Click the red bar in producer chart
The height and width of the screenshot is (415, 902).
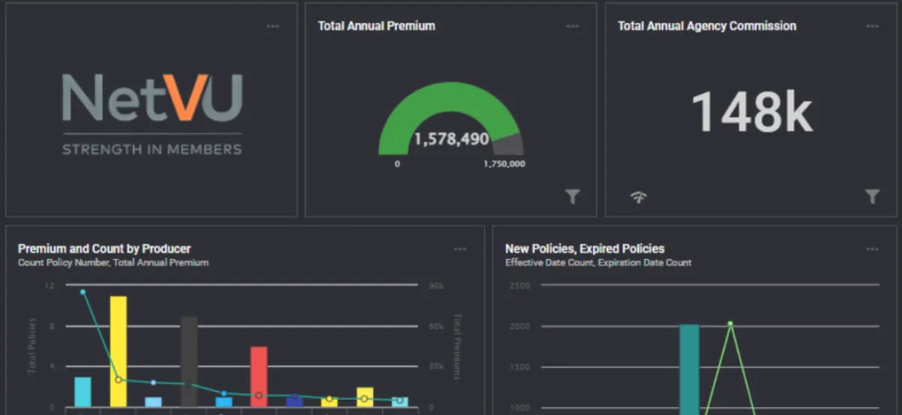pyautogui.click(x=259, y=377)
